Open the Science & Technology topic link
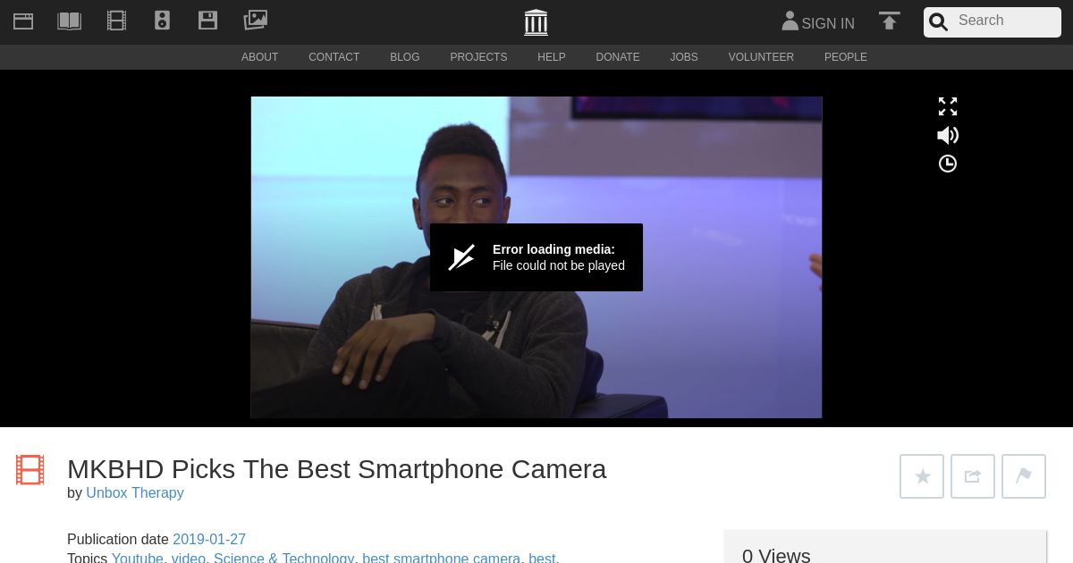1073x563 pixels. [283, 559]
